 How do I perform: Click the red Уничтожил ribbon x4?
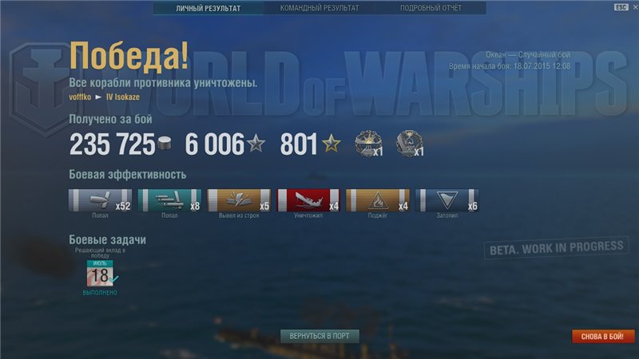point(308,200)
